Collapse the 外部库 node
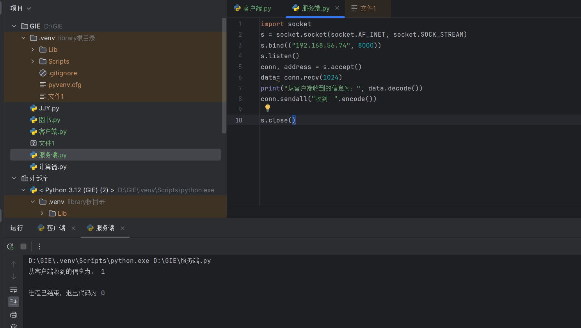 [14, 178]
